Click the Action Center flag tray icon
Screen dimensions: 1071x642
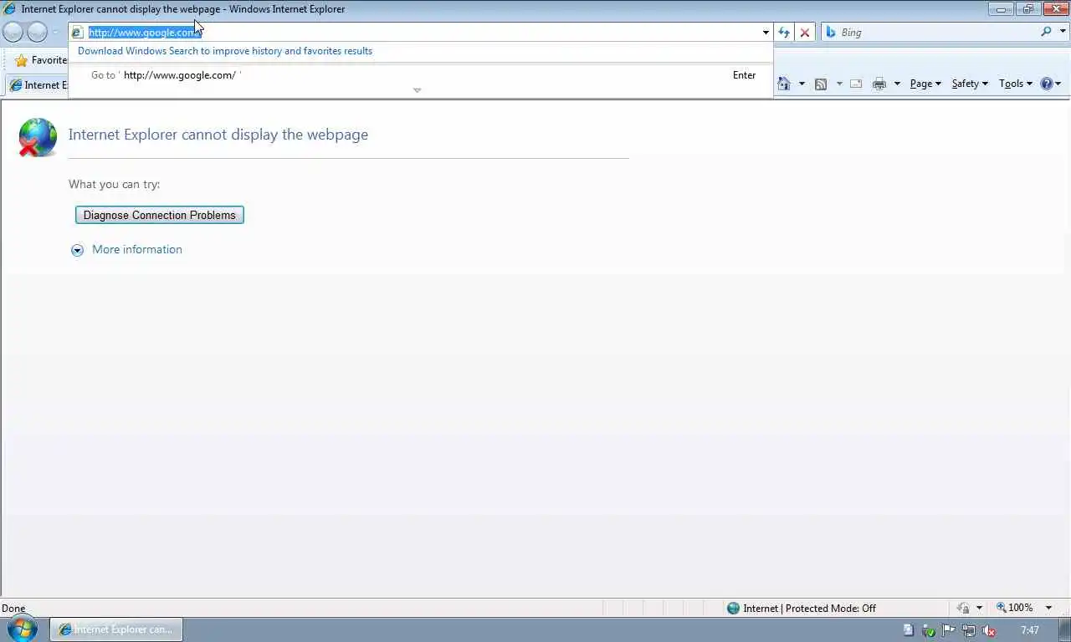tap(949, 630)
